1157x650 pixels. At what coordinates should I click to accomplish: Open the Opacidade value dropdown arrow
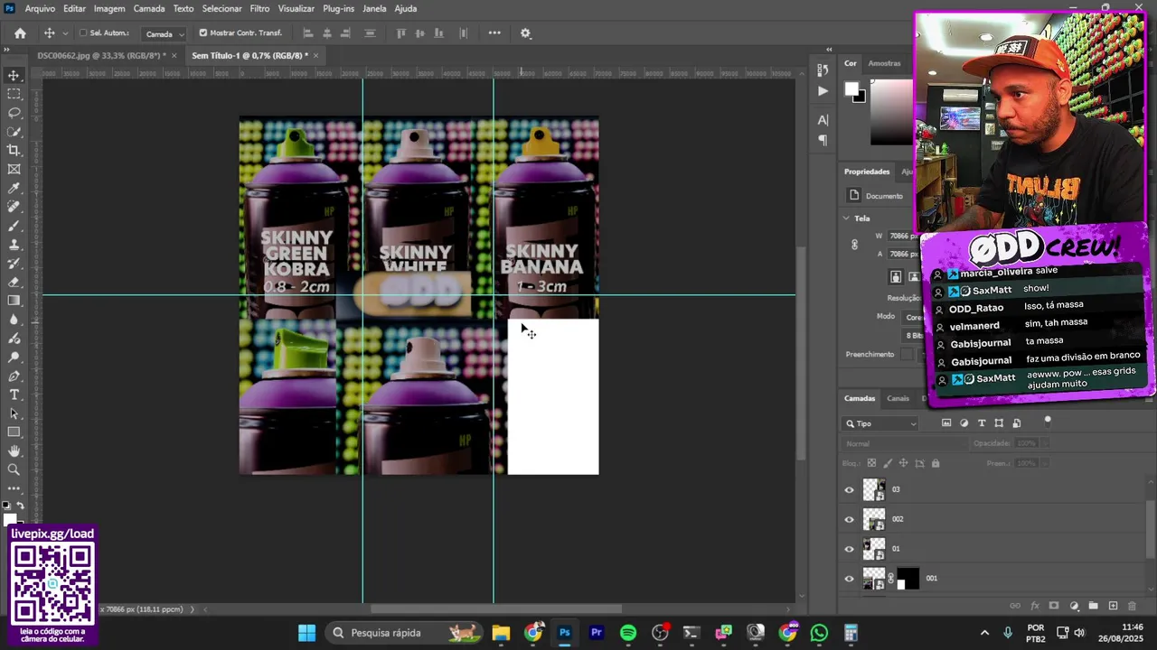click(1044, 443)
